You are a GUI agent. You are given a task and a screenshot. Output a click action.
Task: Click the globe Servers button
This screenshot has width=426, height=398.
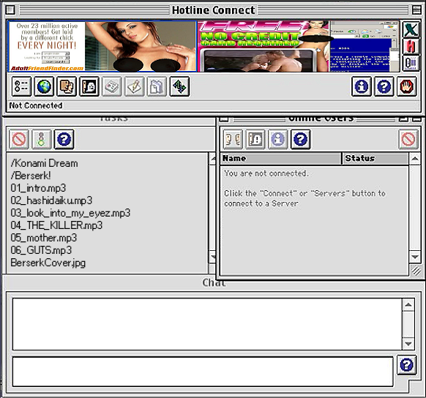pos(44,86)
